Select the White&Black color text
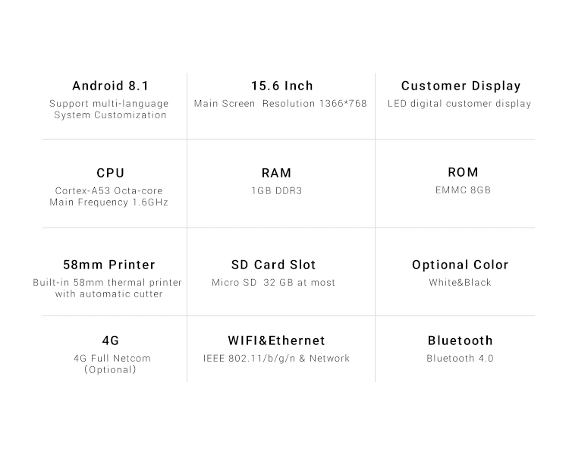The width and height of the screenshot is (569, 455). click(x=461, y=283)
